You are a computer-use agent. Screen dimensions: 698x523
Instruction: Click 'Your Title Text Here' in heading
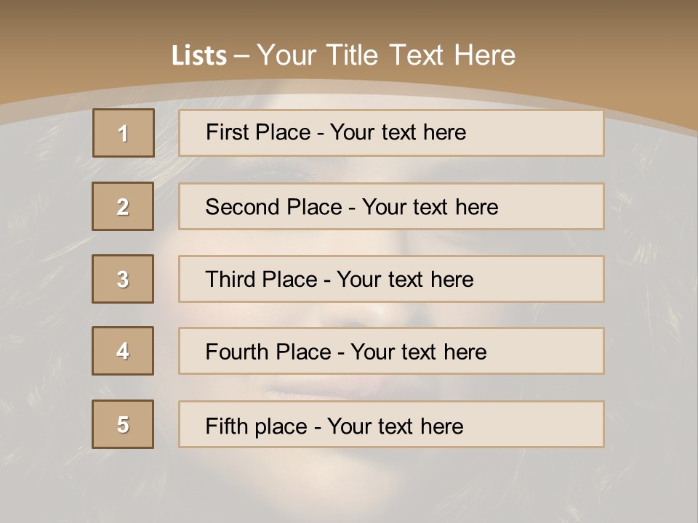pyautogui.click(x=386, y=55)
